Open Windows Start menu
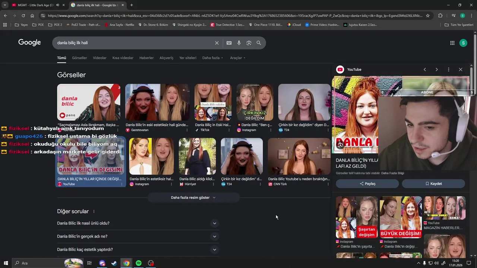The image size is (477, 268). pos(6,263)
